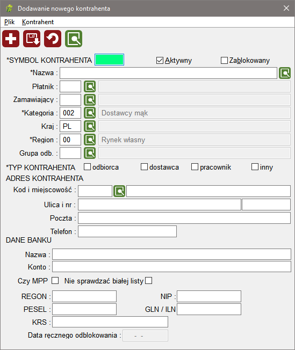The image size is (295, 350).
Task: Open Grupa odb. lookup search icon
Action: click(x=90, y=153)
